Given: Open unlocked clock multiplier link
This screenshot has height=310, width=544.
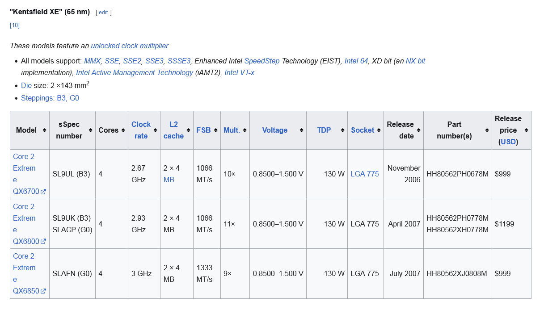Looking at the screenshot, I should pyautogui.click(x=130, y=46).
